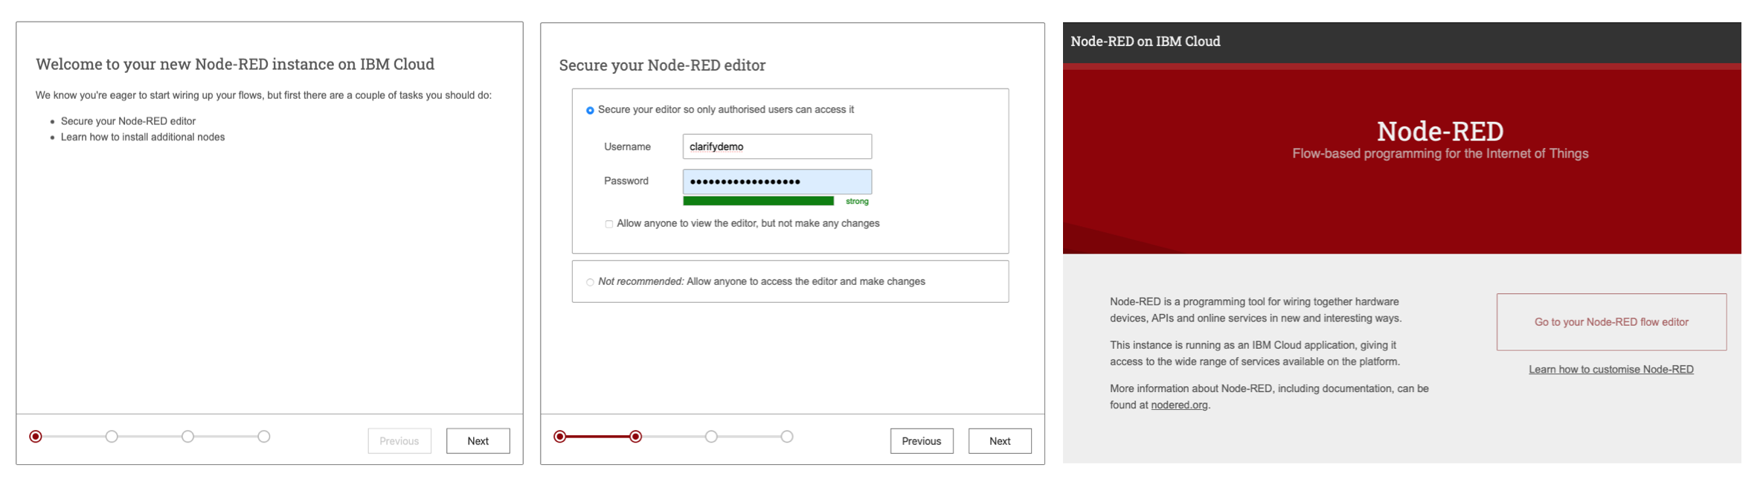Click Next in the Welcome wizard panel
The height and width of the screenshot is (488, 1763).
[478, 440]
